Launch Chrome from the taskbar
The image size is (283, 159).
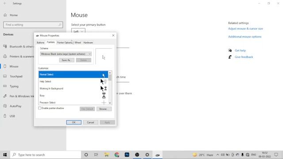117,155
